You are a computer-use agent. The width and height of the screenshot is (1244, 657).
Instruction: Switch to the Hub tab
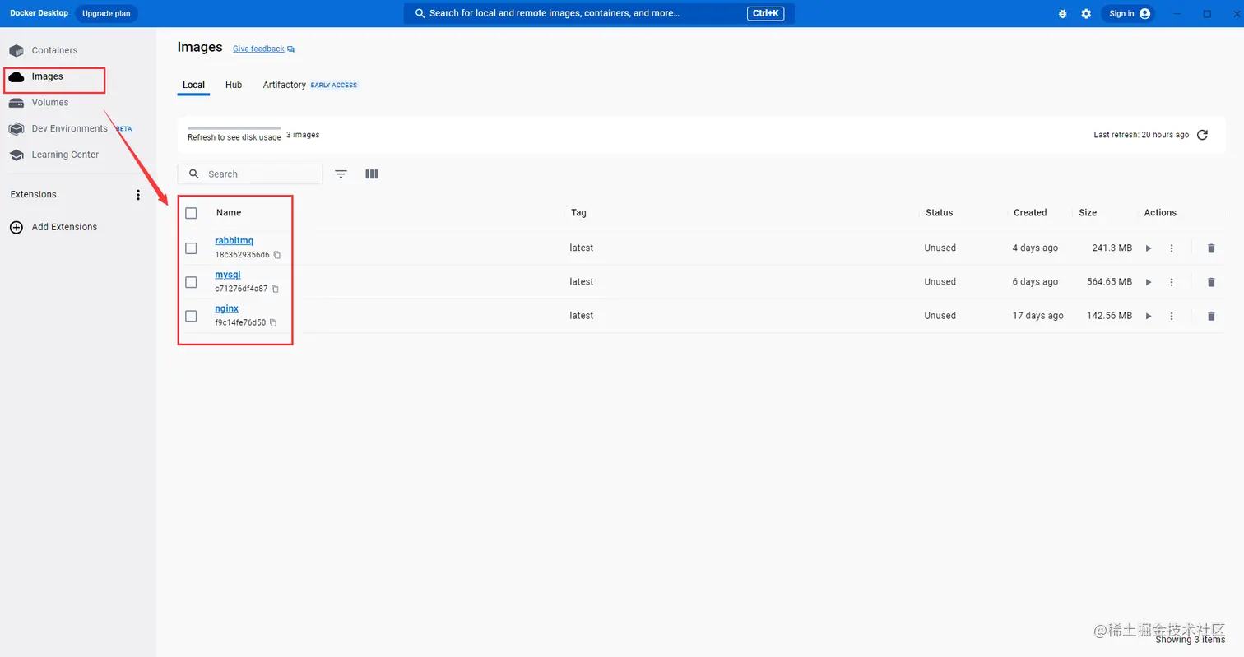click(234, 85)
